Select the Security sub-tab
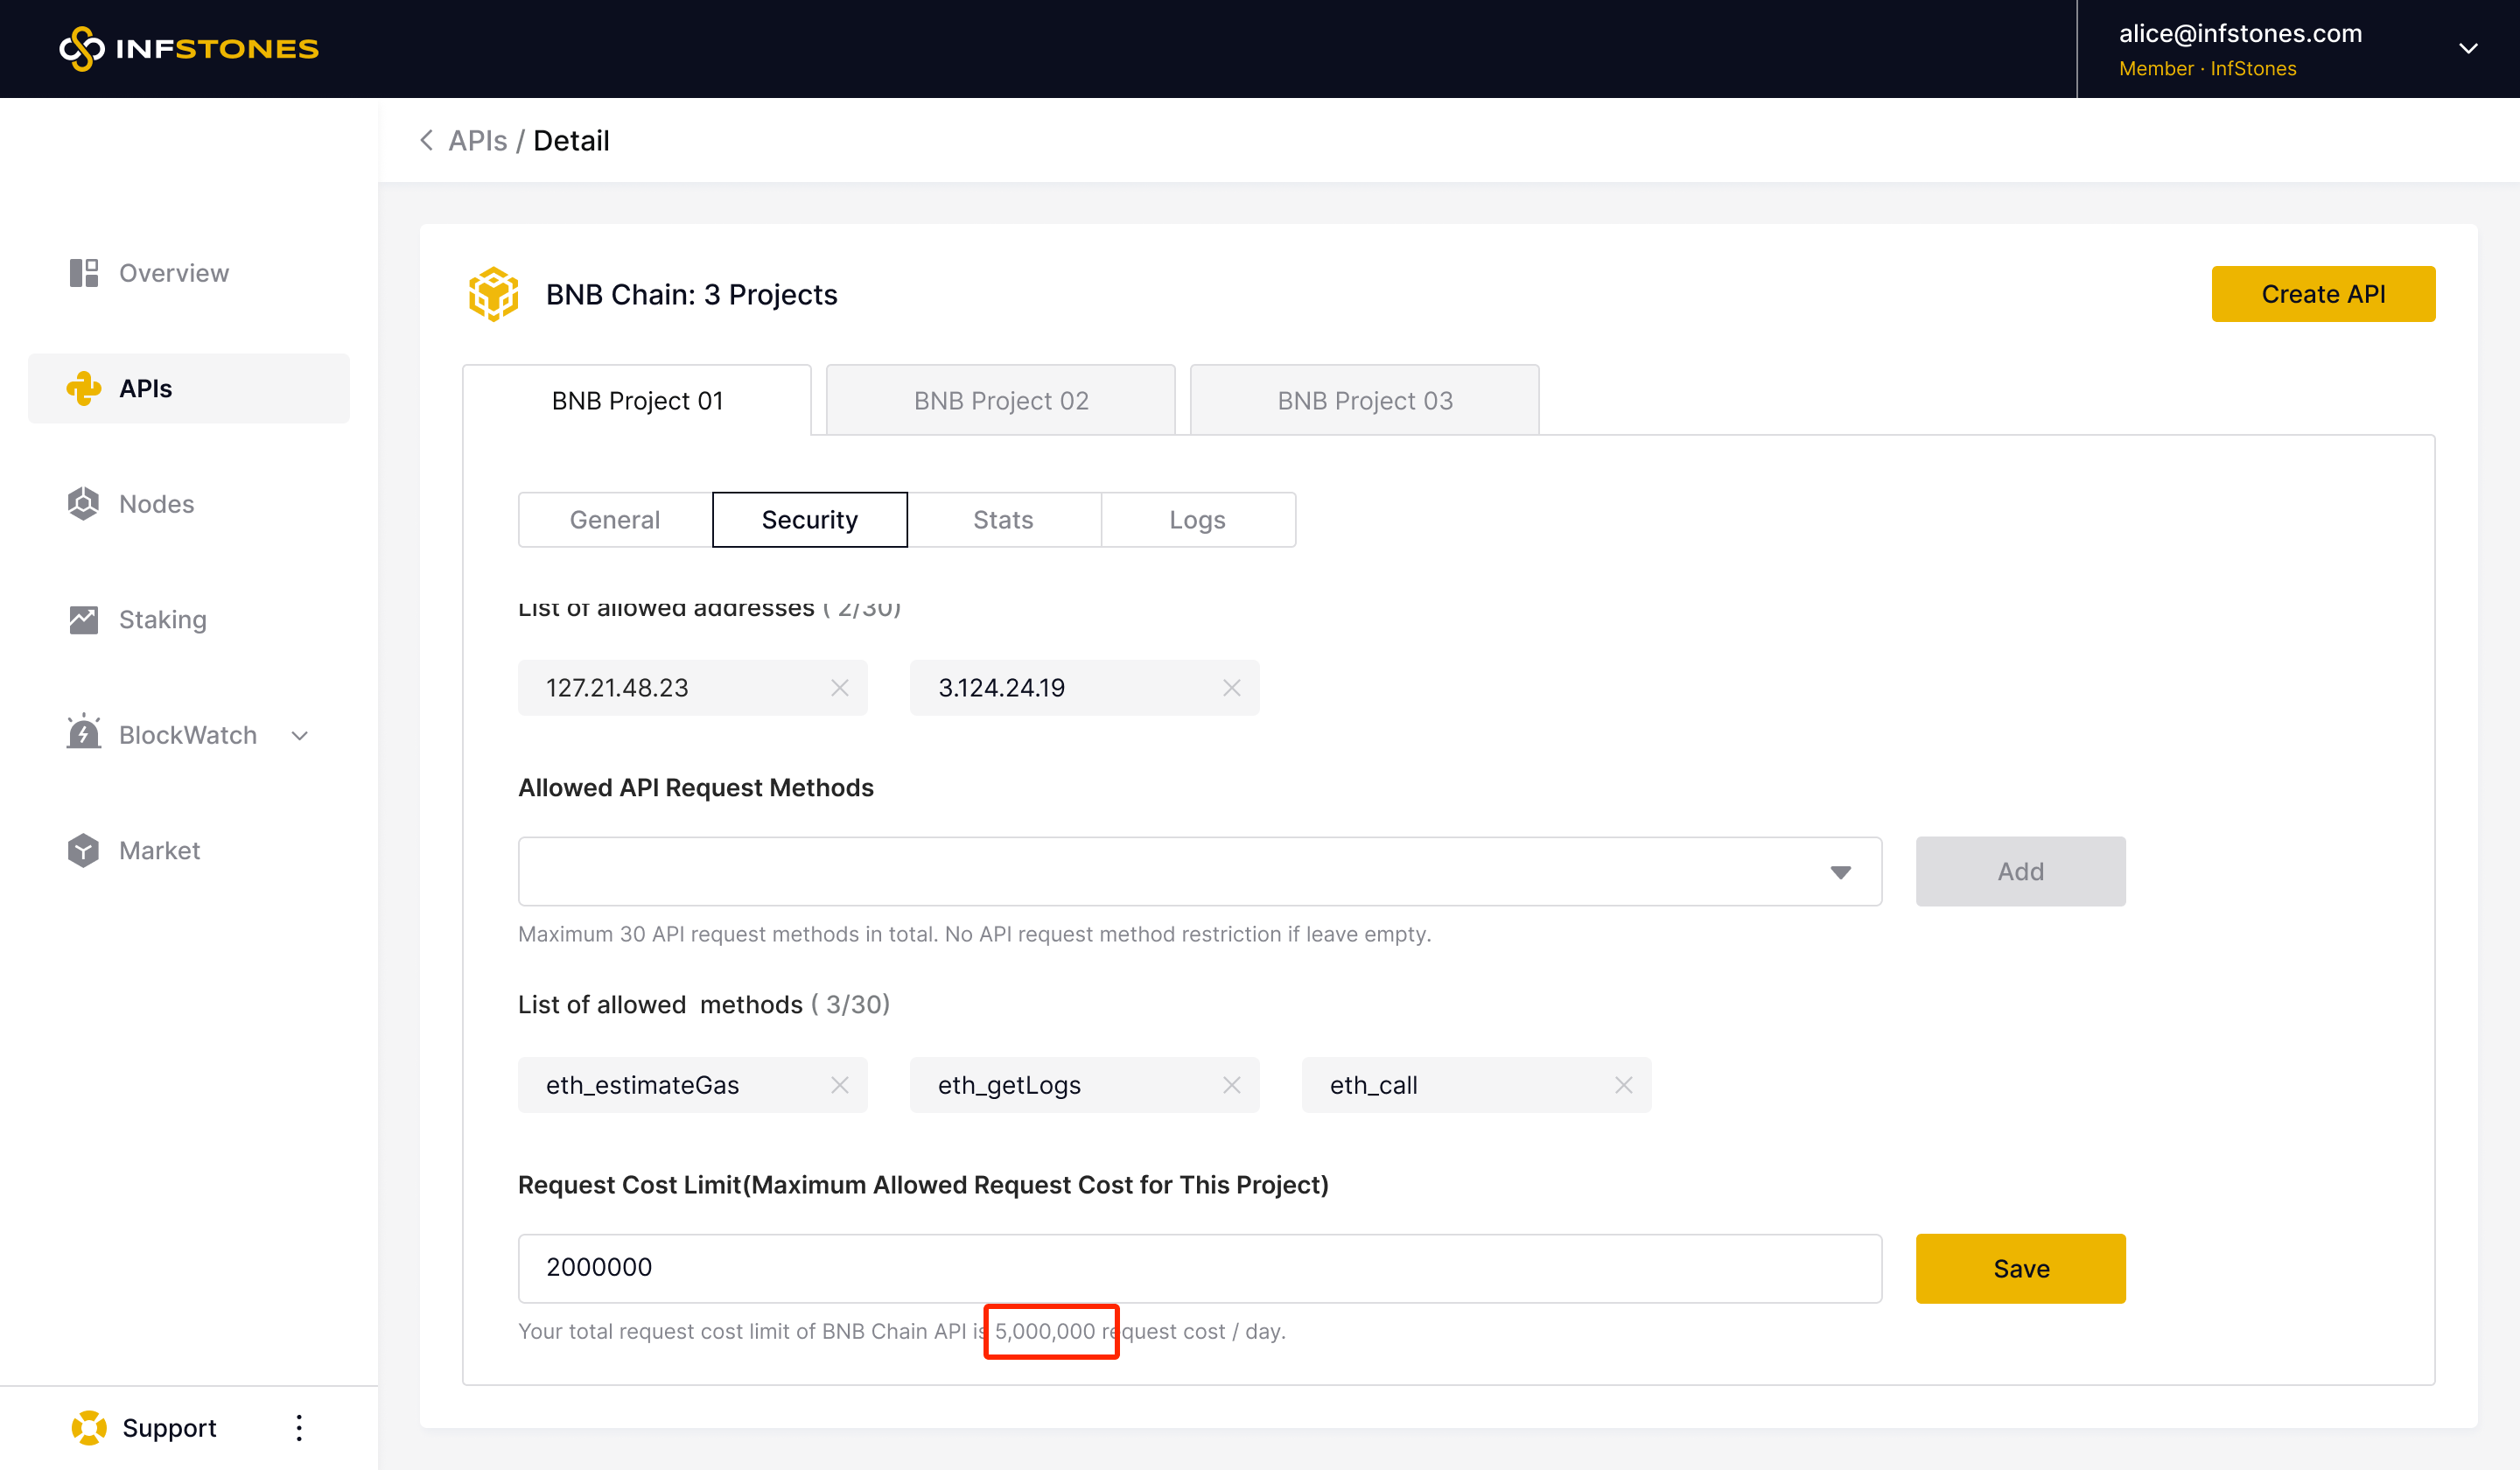 click(810, 519)
